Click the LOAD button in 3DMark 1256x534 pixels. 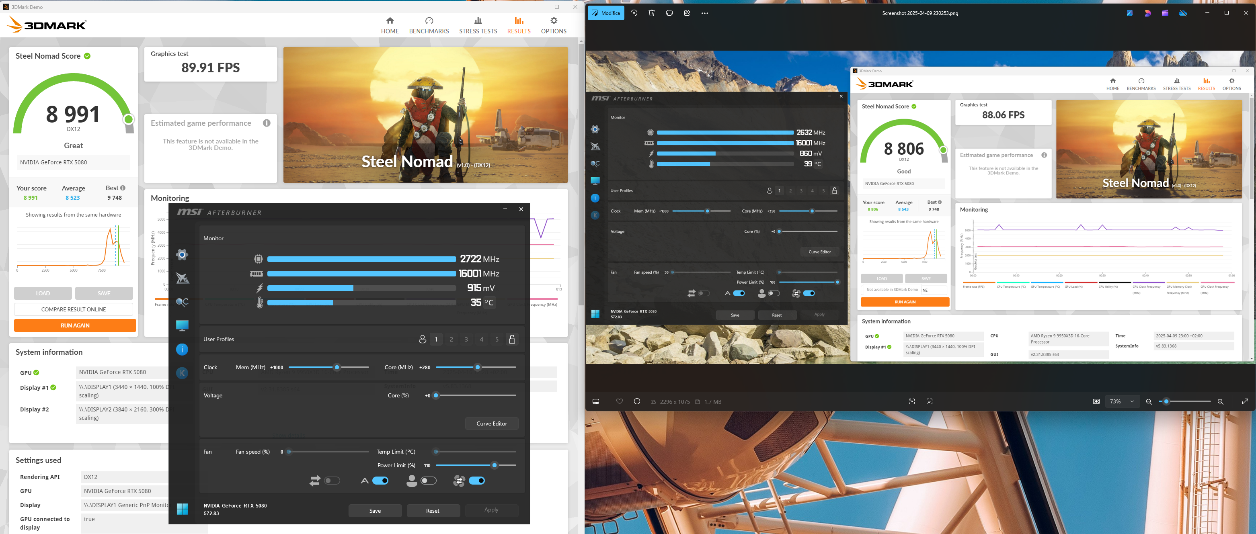[43, 293]
